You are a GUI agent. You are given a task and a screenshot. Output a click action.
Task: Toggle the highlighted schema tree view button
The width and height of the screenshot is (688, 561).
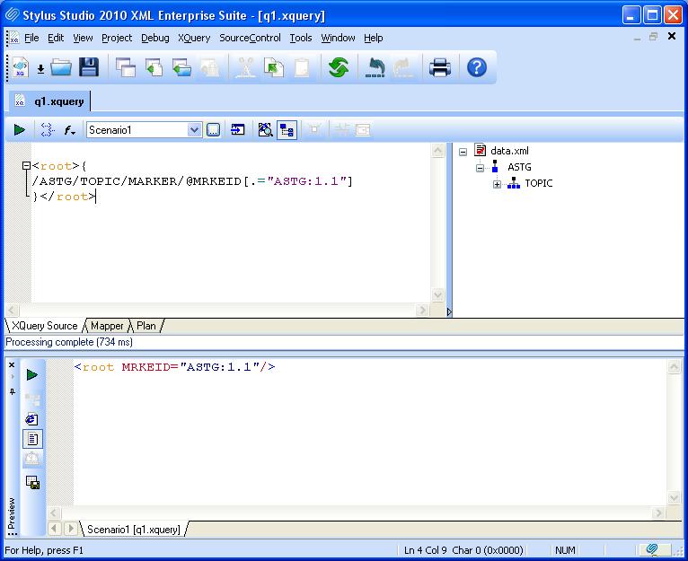pyautogui.click(x=287, y=130)
